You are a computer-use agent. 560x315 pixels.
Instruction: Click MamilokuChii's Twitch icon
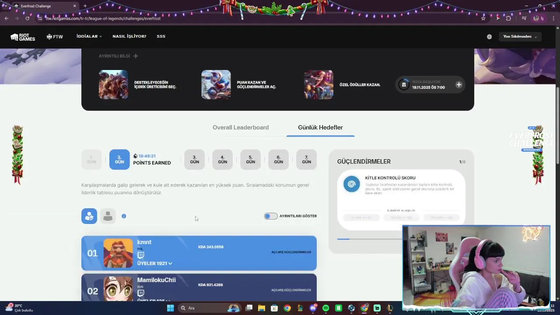140,293
